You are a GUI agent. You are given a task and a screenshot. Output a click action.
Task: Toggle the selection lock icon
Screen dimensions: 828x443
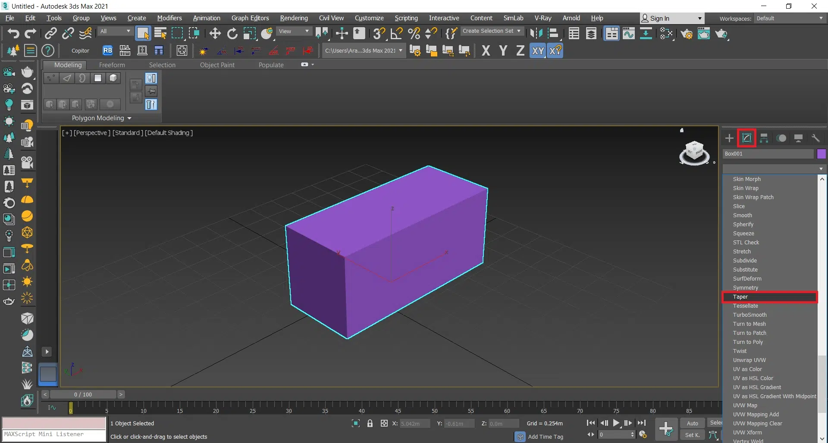point(370,424)
